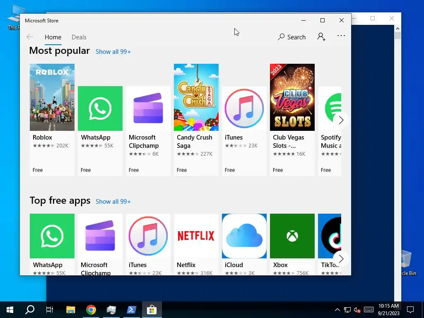Viewport: 424px width, 318px height.
Task: Open the TikTok app tile
Action: [330, 244]
